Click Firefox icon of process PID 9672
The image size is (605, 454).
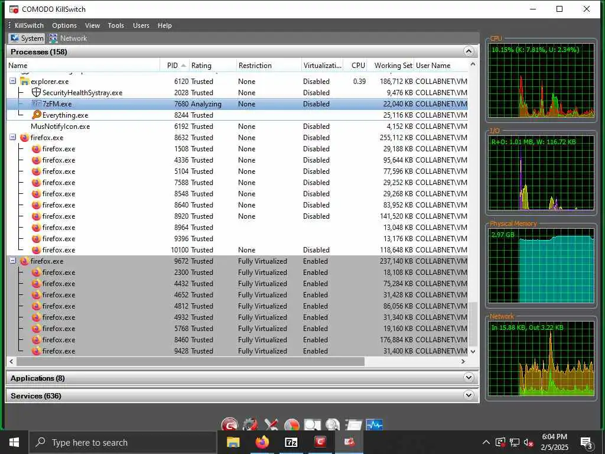click(25, 261)
